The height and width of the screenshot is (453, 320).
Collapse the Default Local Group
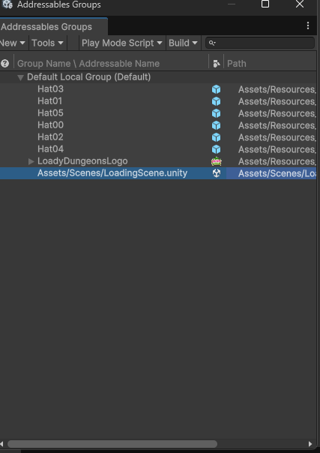click(x=20, y=77)
